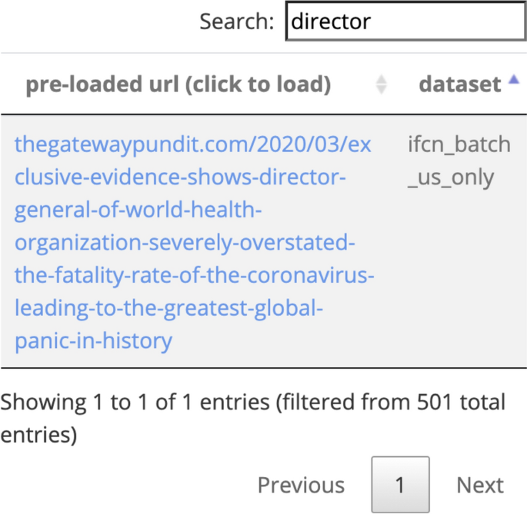Click the sort arrows beside pre-loaded url
This screenshot has width=527, height=514.
(381, 85)
